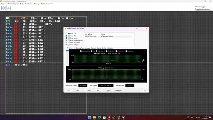
Task: Uncheck CPU Core #1 graph legend
Action: point(97,51)
